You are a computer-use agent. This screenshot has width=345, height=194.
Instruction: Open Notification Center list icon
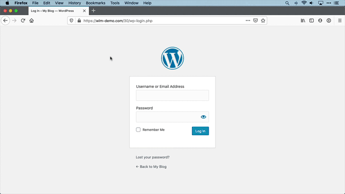(x=336, y=3)
